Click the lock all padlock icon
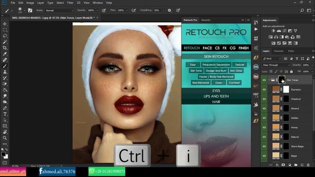Image resolution: width=315 pixels, height=177 pixels. [291, 71]
